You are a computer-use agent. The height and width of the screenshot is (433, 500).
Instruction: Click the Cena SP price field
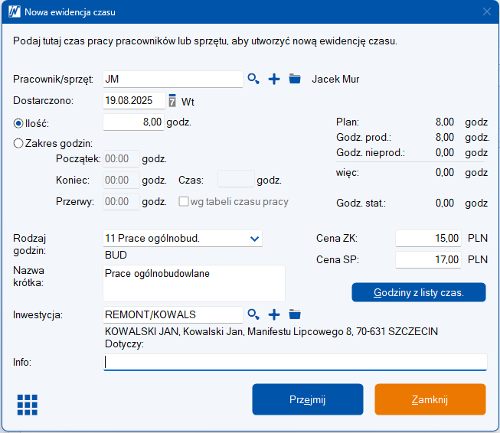429,260
